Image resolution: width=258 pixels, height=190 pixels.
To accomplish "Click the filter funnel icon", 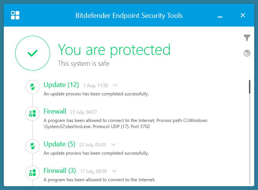I will pos(247,38).
